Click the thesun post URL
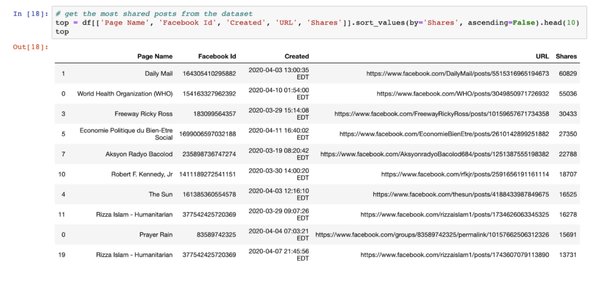 pyautogui.click(x=460, y=194)
